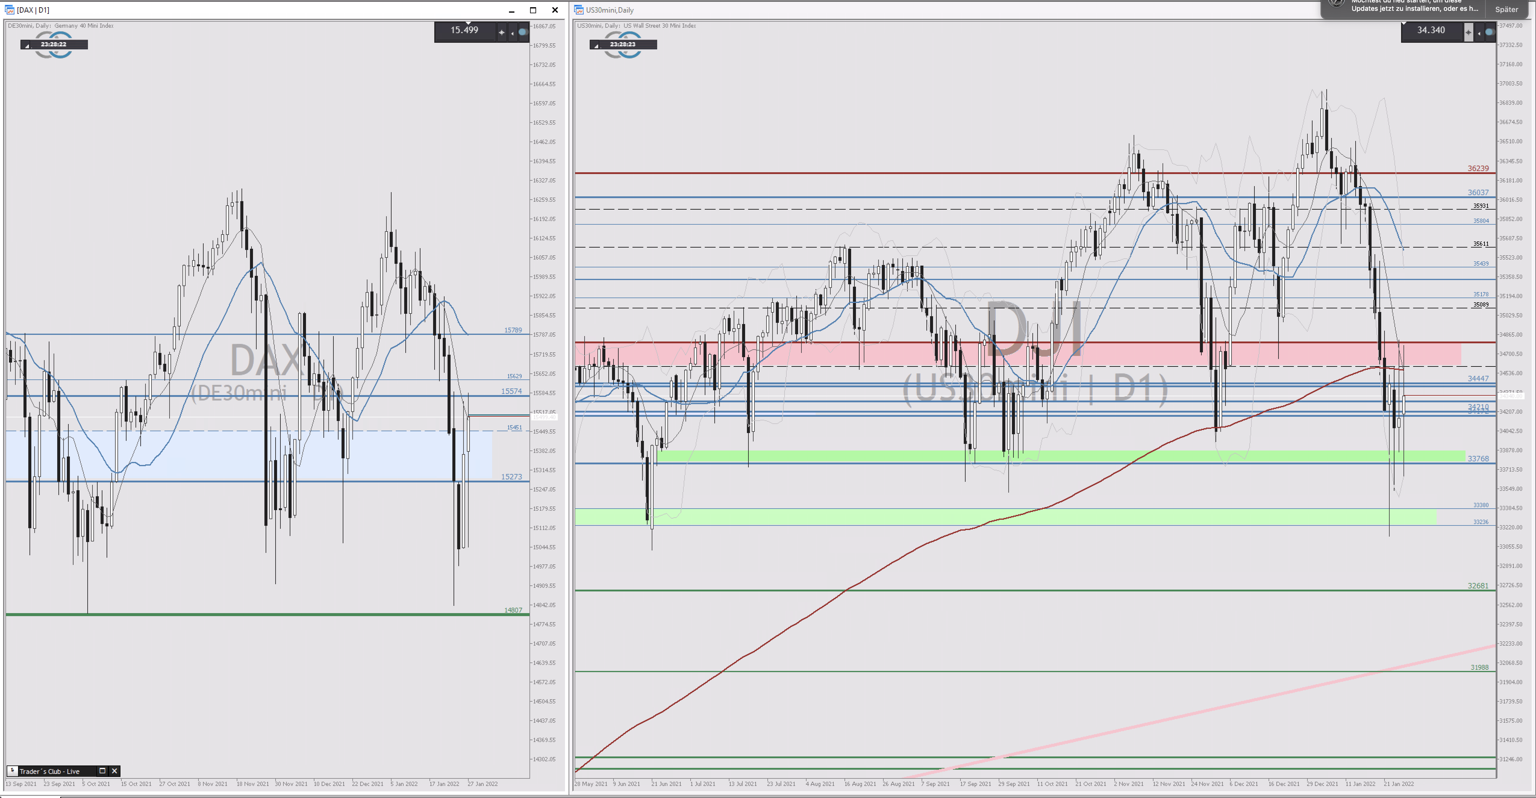This screenshot has width=1536, height=798.
Task: Select the 33236 level label on US30 chart
Action: click(1481, 522)
